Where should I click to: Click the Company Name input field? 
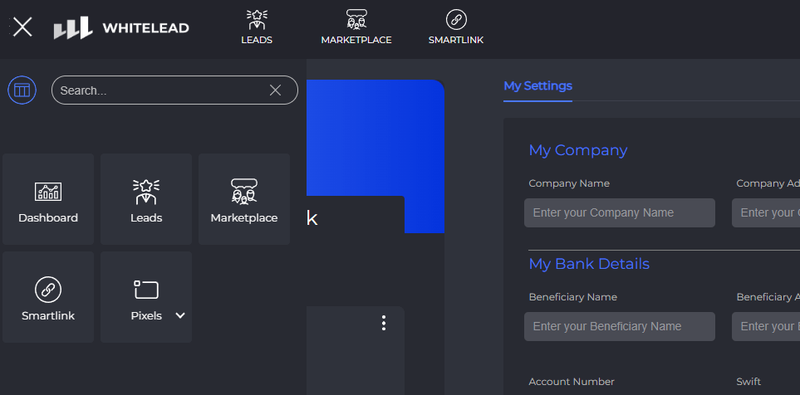coord(619,212)
